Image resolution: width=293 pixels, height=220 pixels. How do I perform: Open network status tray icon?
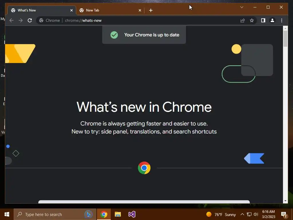249,214
